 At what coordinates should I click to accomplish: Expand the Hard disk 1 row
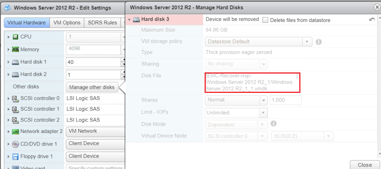(x=9, y=62)
